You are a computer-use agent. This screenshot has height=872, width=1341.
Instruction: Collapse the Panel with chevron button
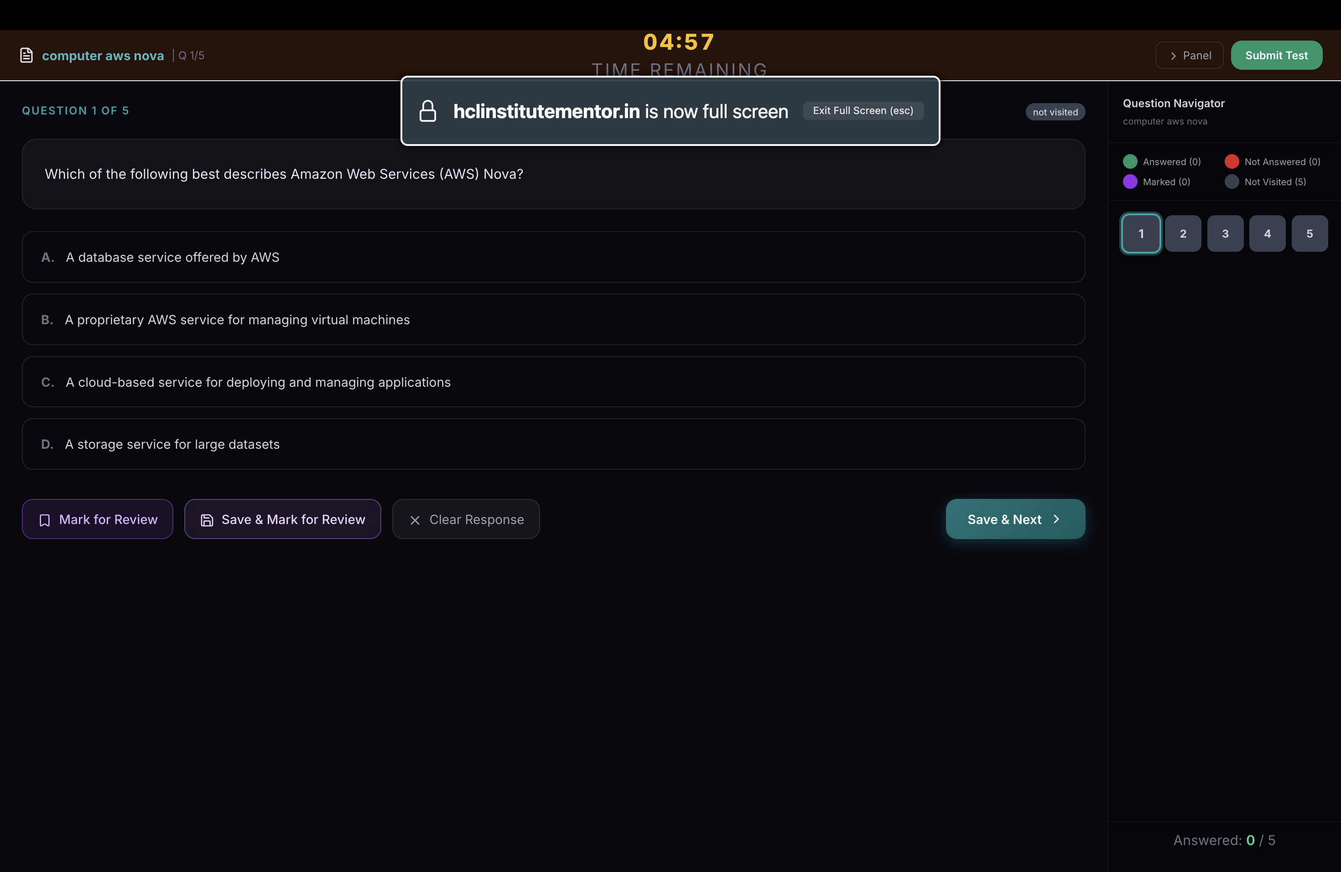(1189, 55)
